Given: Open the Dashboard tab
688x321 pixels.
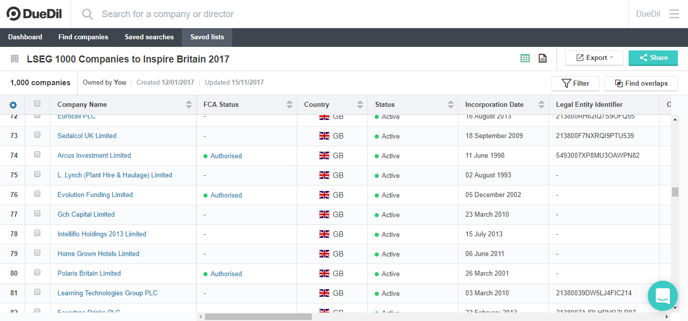Looking at the screenshot, I should 25,37.
